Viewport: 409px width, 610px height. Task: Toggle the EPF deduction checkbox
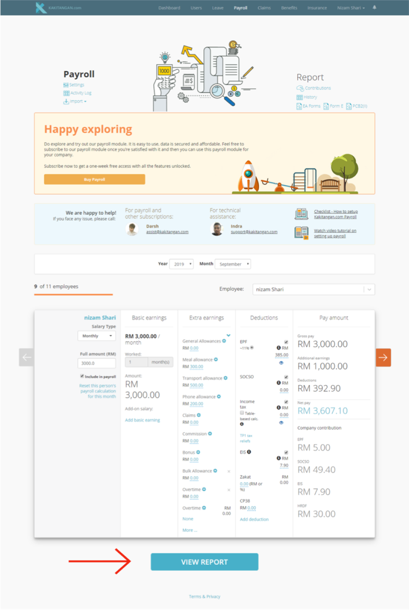click(286, 342)
